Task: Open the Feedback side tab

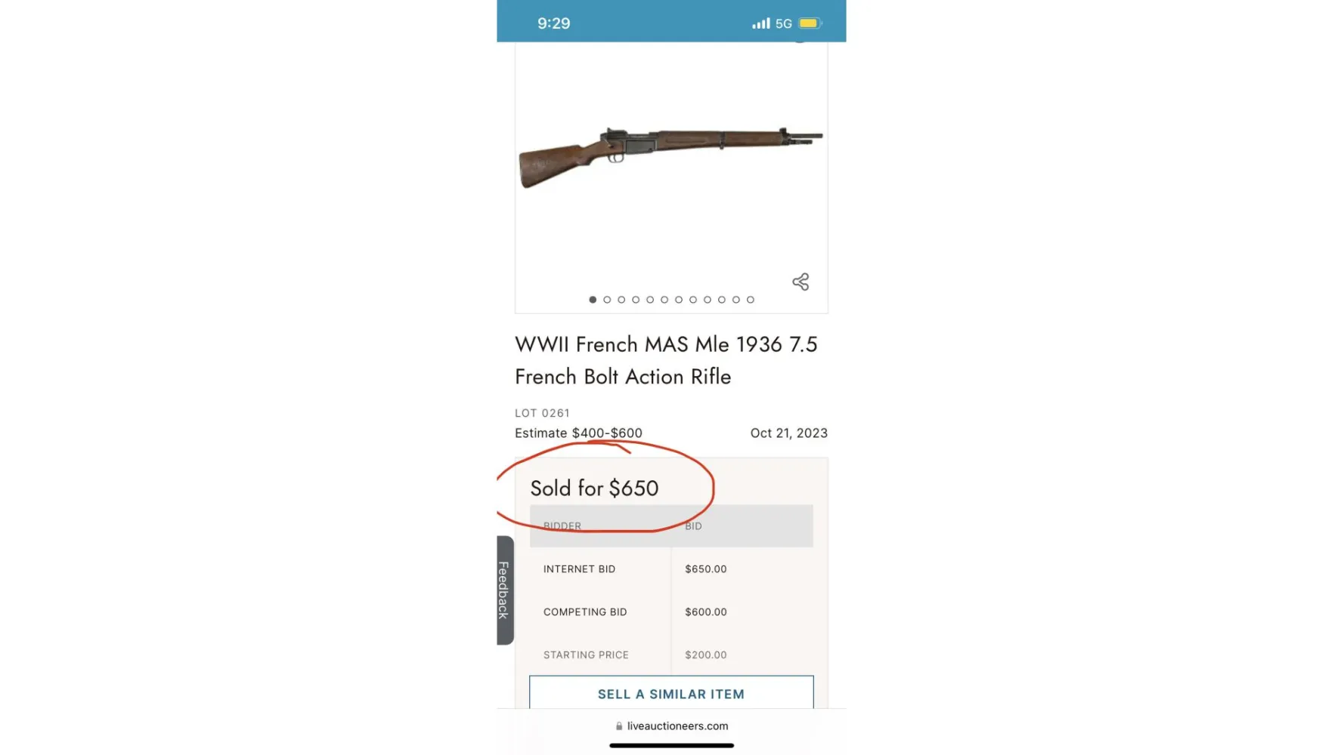Action: coord(504,590)
